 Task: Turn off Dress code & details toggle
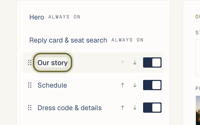click(x=152, y=108)
